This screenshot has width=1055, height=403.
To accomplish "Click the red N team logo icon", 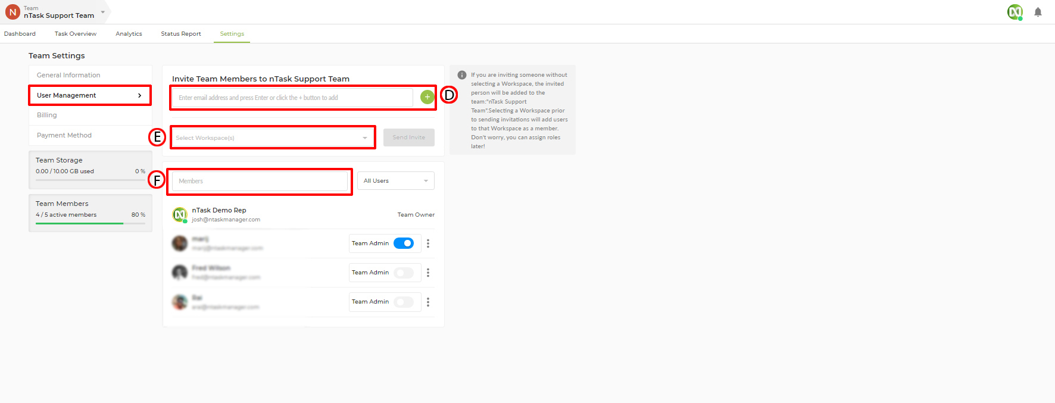I will [13, 12].
